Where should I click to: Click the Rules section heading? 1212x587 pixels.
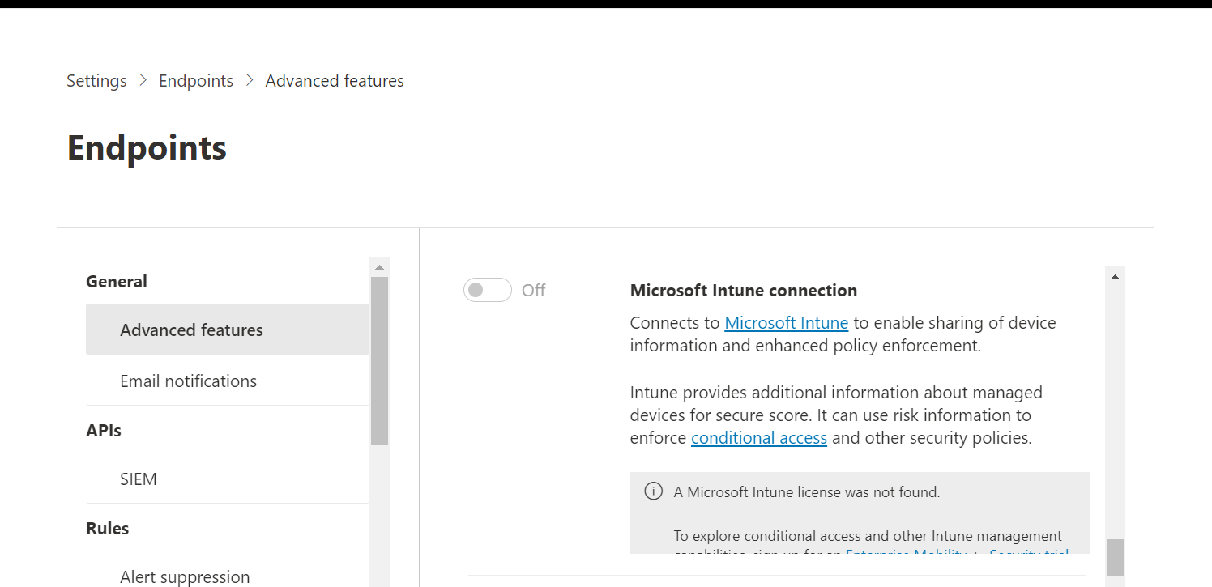pyautogui.click(x=108, y=529)
